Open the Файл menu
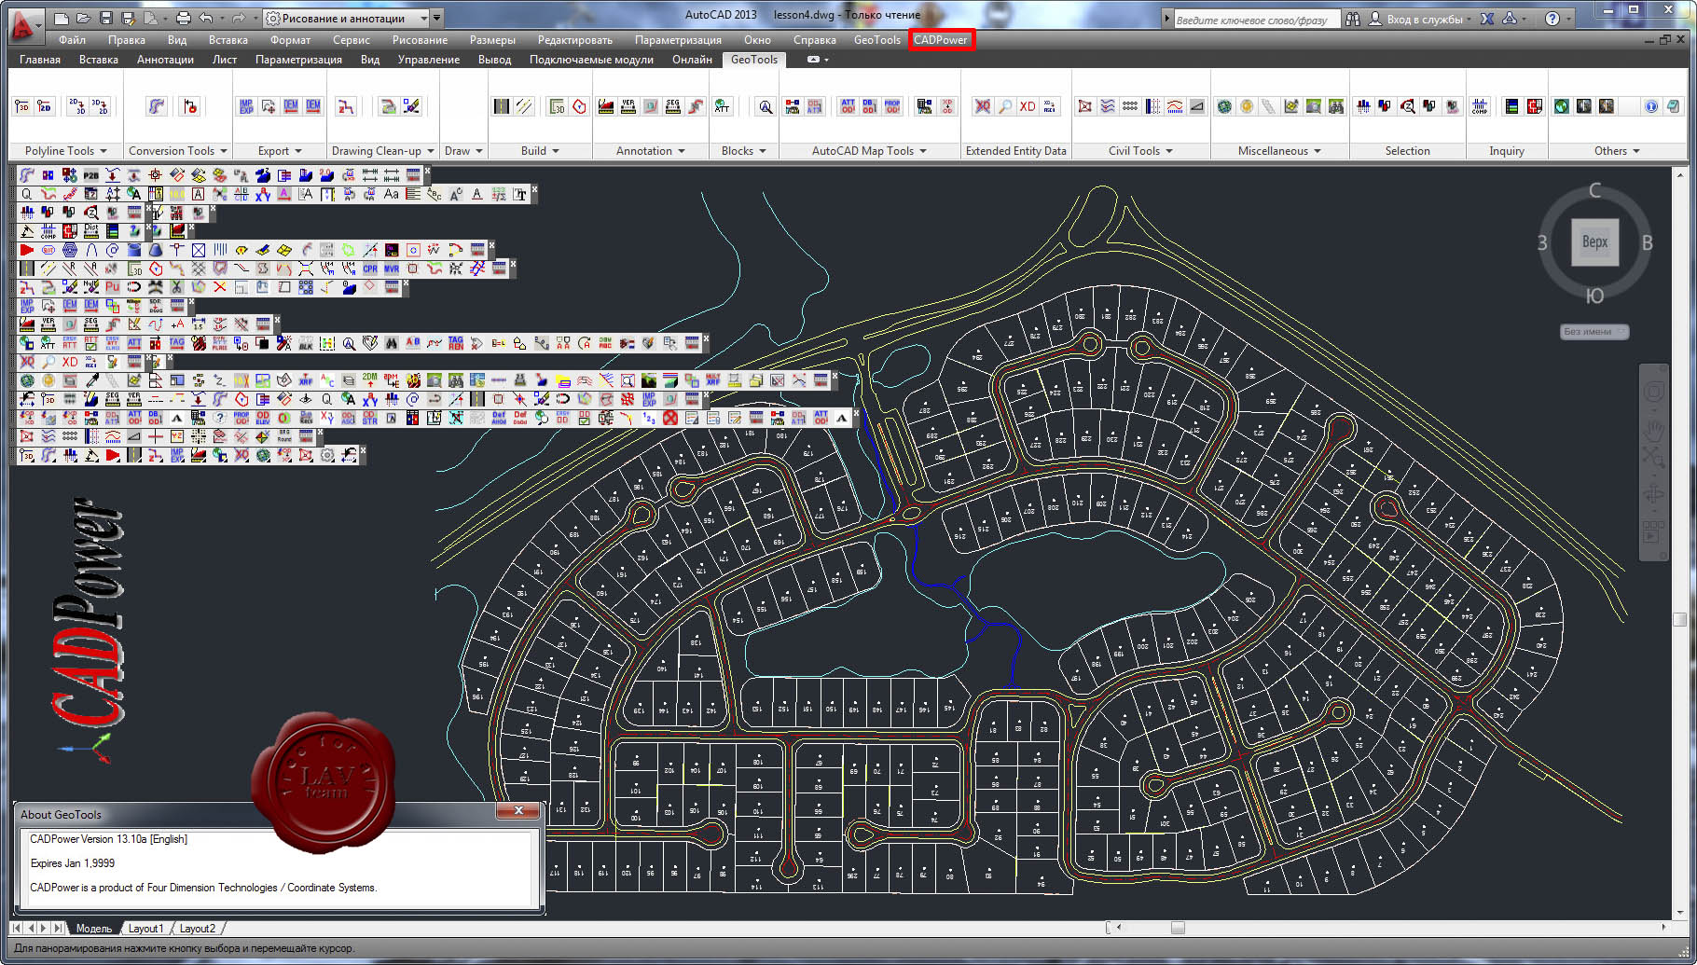Screen dimensions: 1697x965 click(x=72, y=40)
